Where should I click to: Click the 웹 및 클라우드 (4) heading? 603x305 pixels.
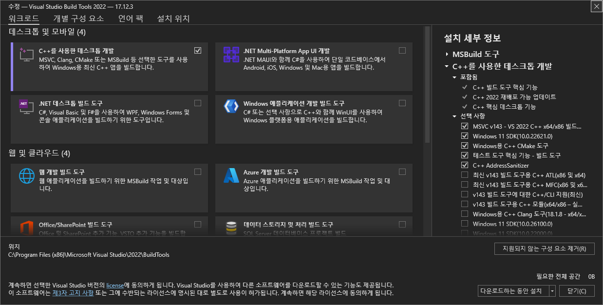point(39,153)
